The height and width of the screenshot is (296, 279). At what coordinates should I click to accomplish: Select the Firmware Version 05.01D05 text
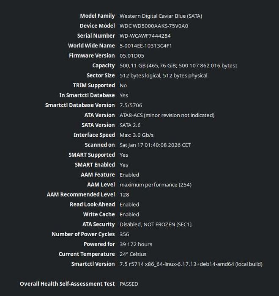132,56
